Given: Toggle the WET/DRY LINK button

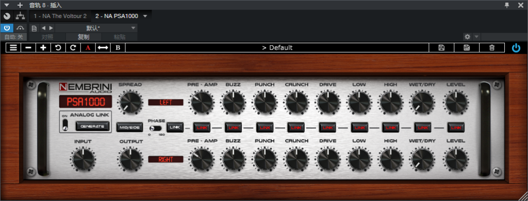Looking at the screenshot, I should tap(423, 128).
